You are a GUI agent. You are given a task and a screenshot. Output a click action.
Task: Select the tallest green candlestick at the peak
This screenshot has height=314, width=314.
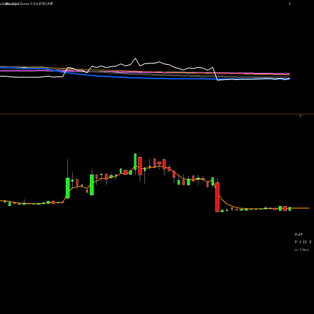[135, 161]
